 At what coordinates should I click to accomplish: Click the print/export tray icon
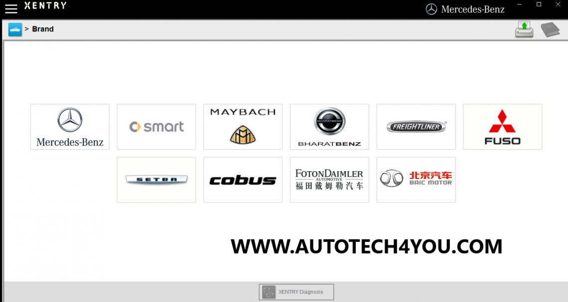[524, 29]
